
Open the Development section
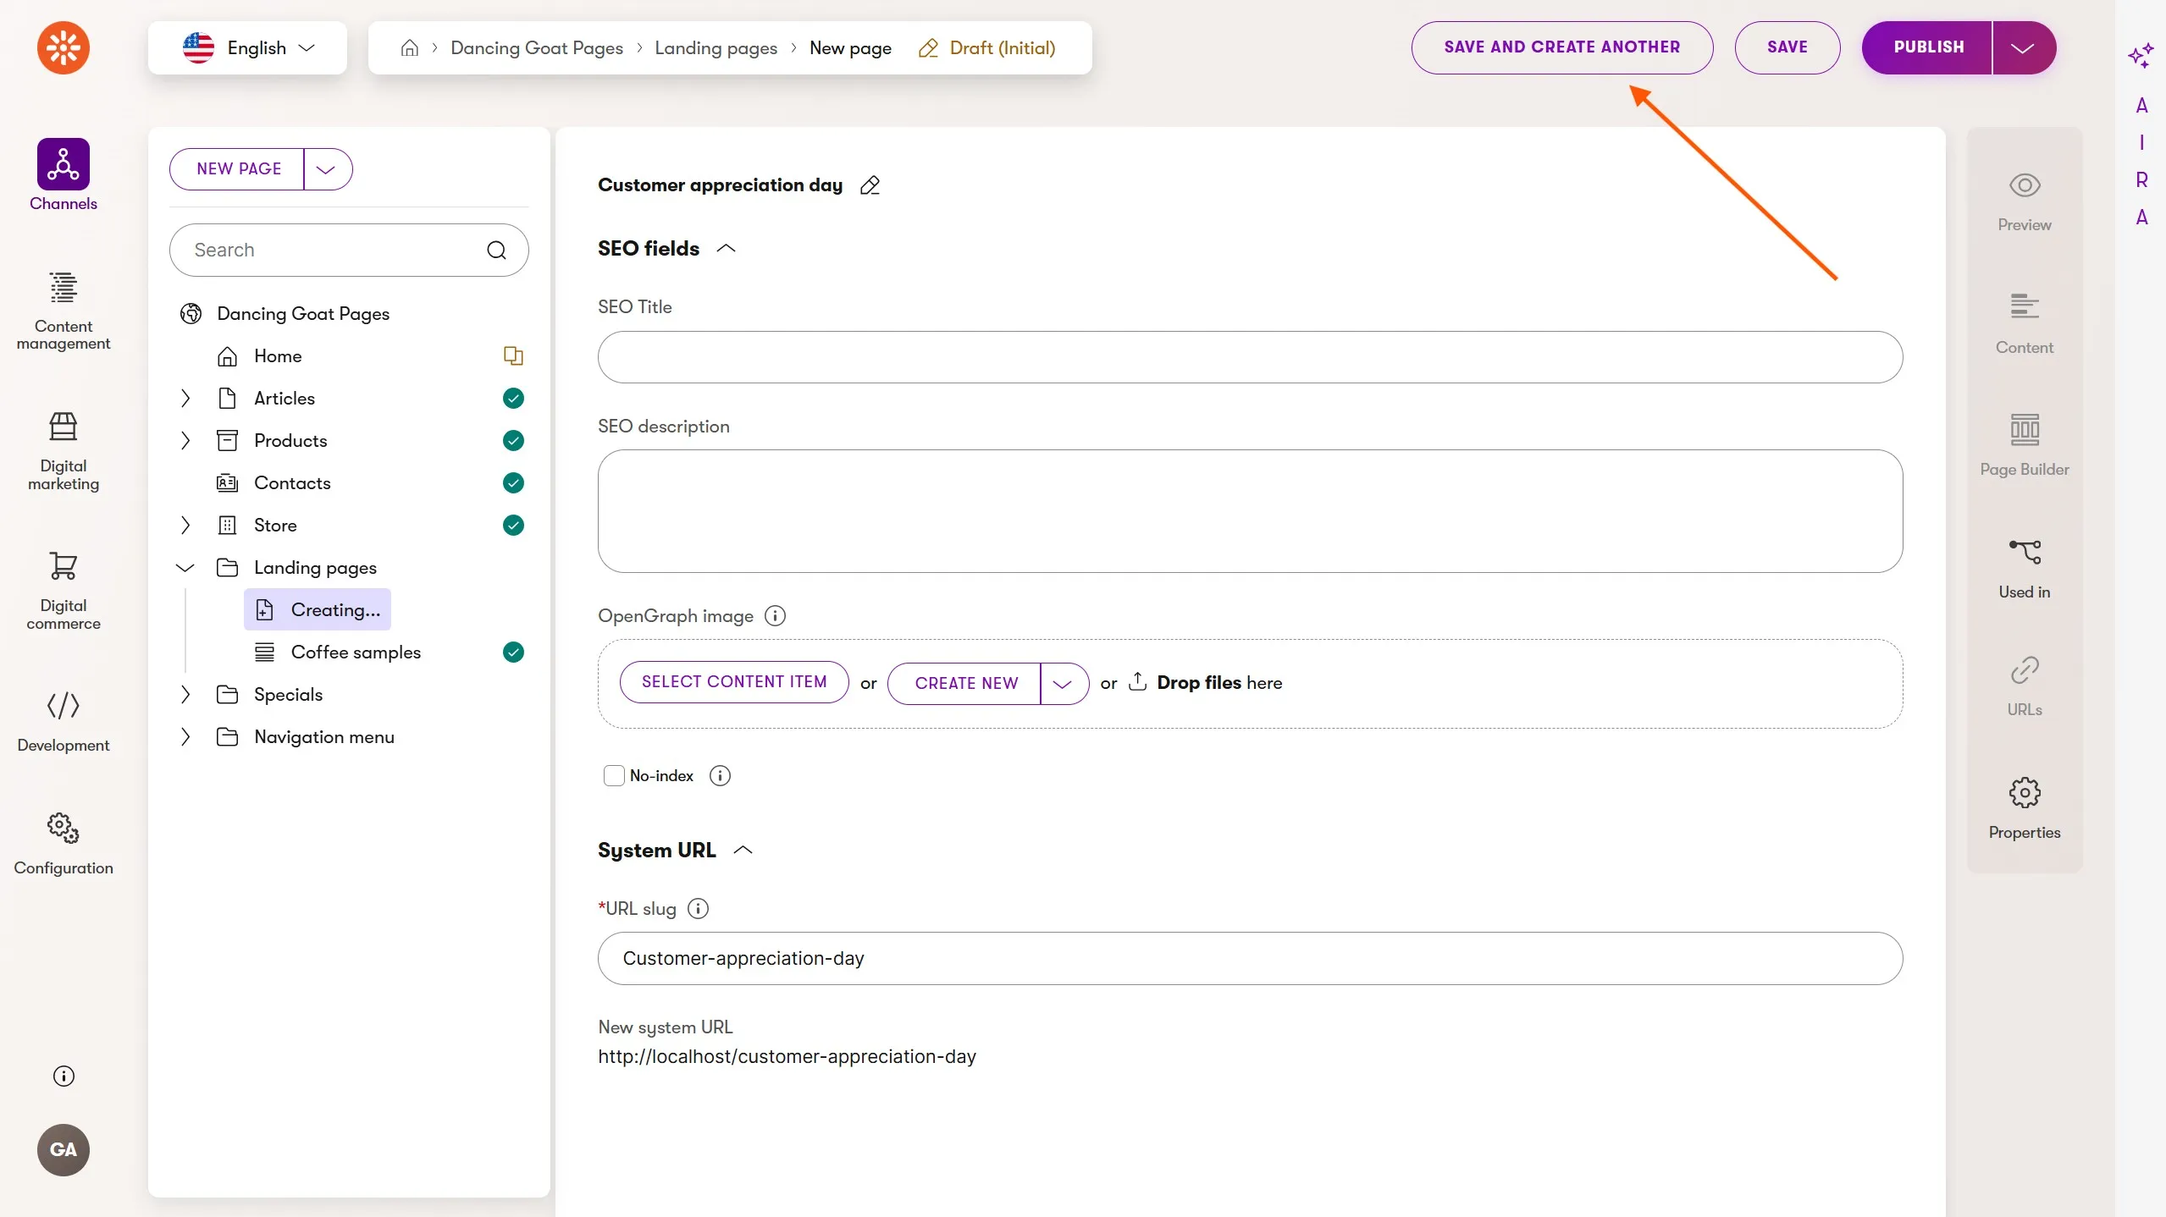pos(64,721)
